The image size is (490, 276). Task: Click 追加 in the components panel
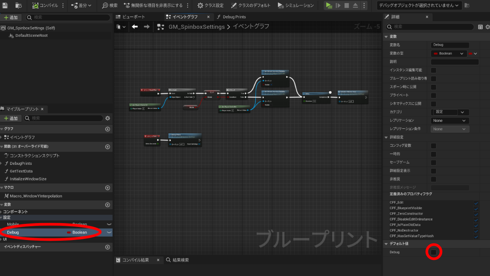11,18
